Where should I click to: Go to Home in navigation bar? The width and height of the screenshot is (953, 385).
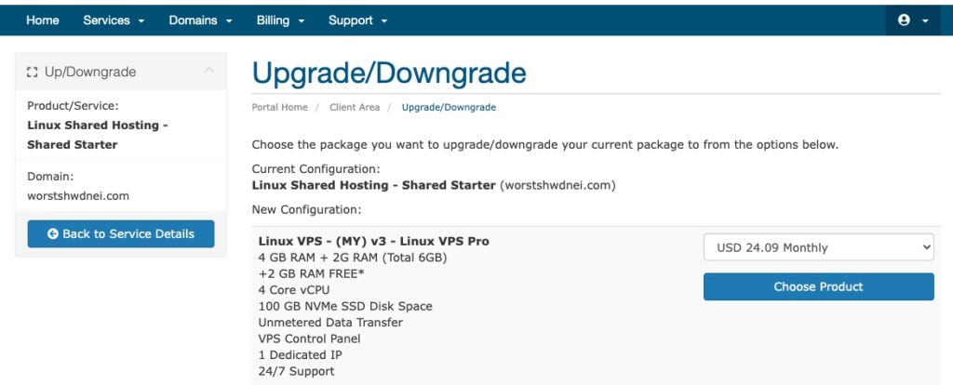click(x=43, y=20)
